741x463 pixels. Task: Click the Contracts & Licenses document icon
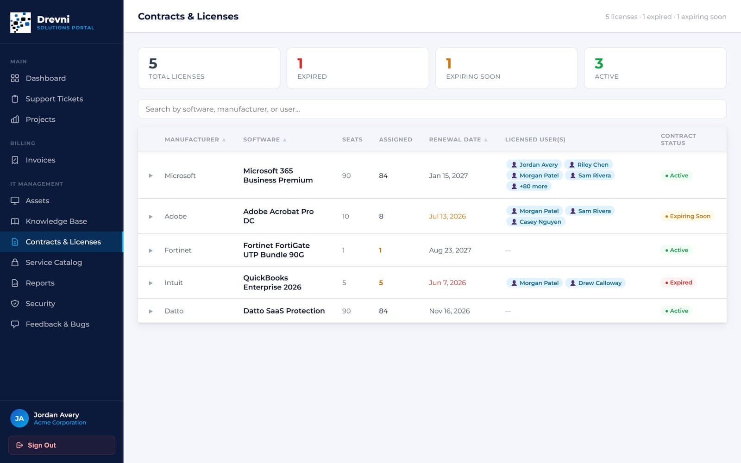tap(15, 242)
